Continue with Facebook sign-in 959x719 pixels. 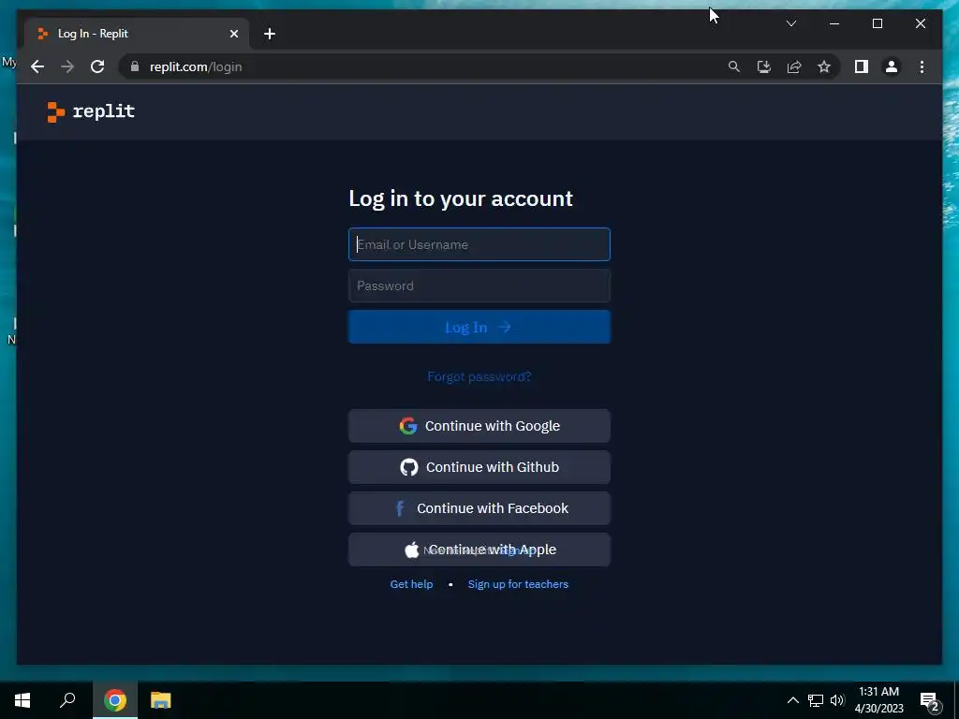click(x=479, y=508)
